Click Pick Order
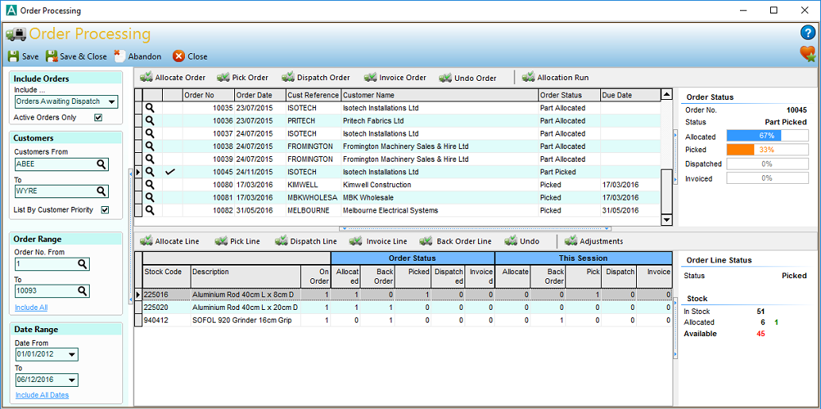Viewport: 821px width, 409px height. pyautogui.click(x=242, y=78)
